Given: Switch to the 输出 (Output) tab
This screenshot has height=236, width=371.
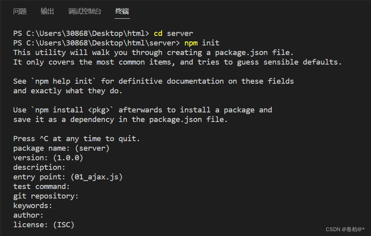Looking at the screenshot, I should (47, 11).
